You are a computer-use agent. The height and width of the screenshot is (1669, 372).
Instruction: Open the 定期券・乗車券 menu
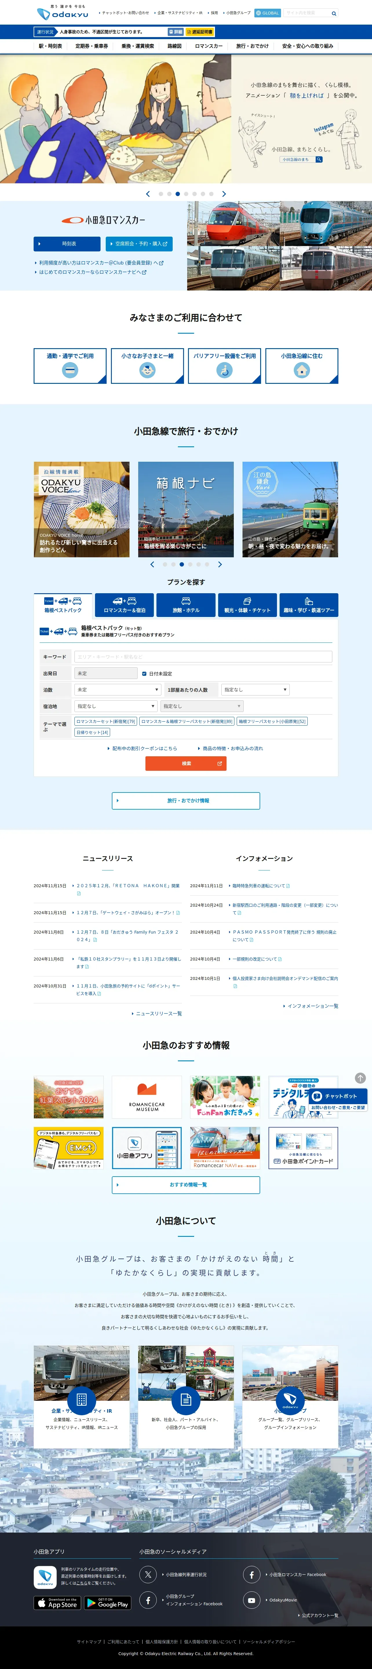pos(92,46)
